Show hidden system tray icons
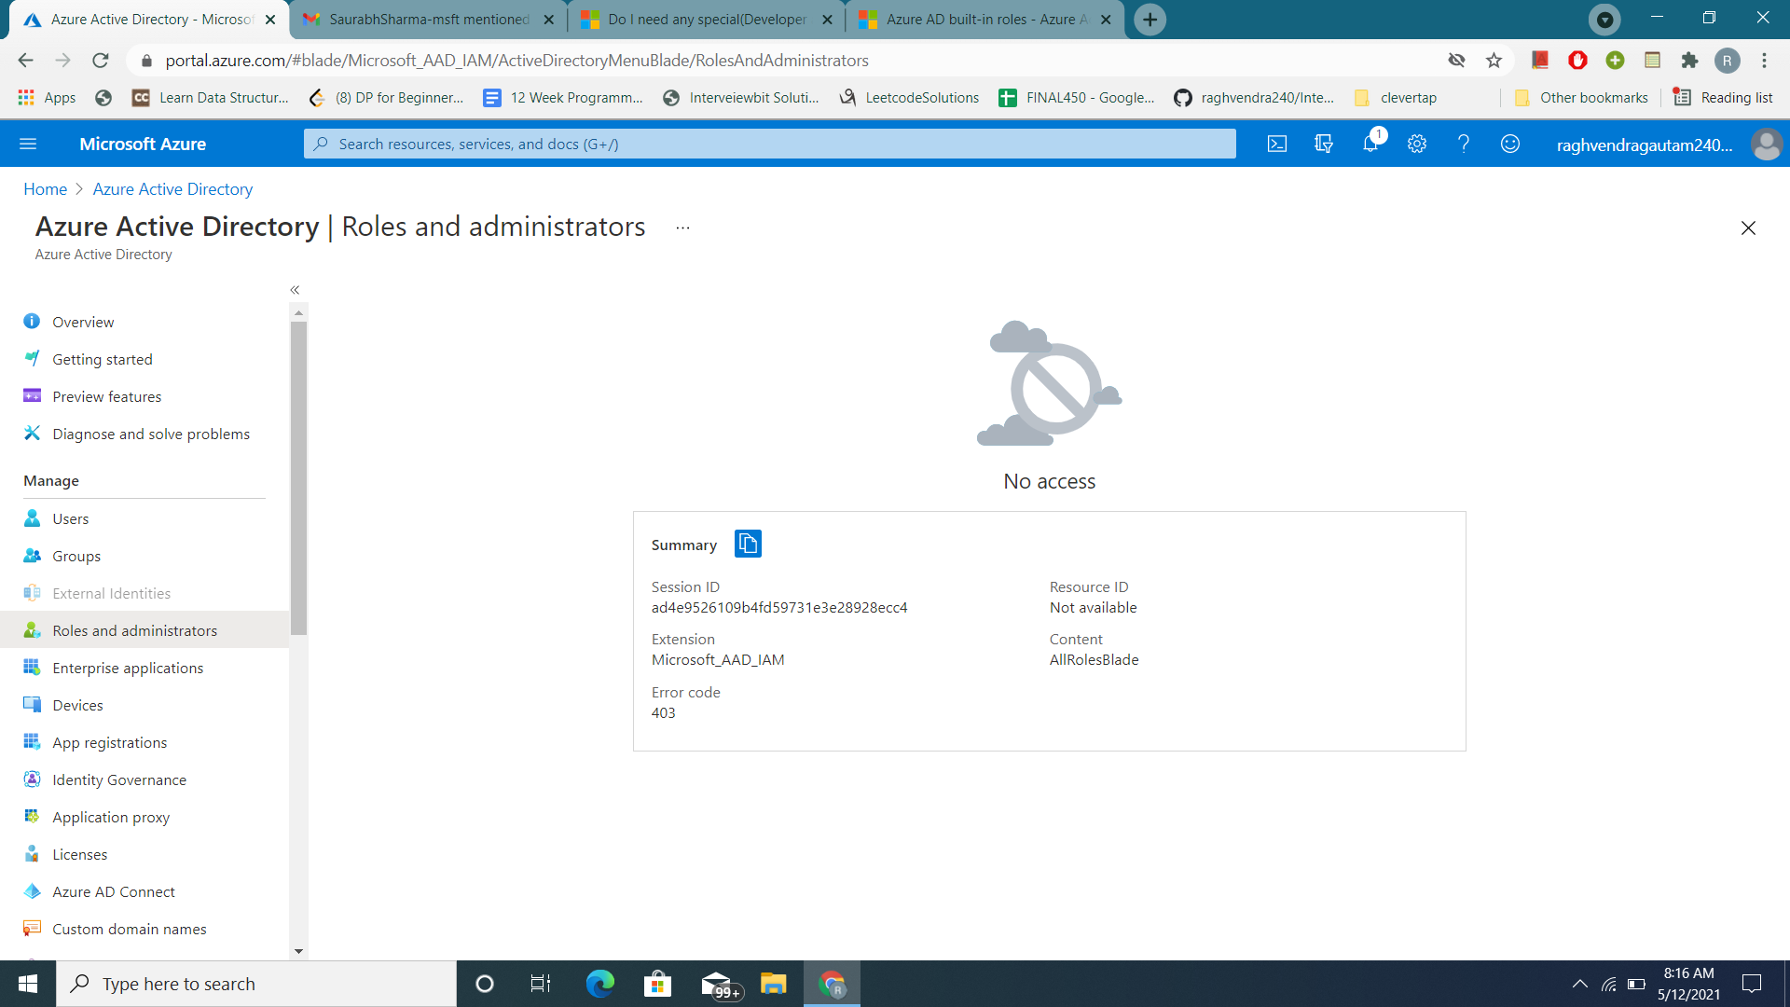Screen dimensions: 1790x1007 pyautogui.click(x=1579, y=984)
